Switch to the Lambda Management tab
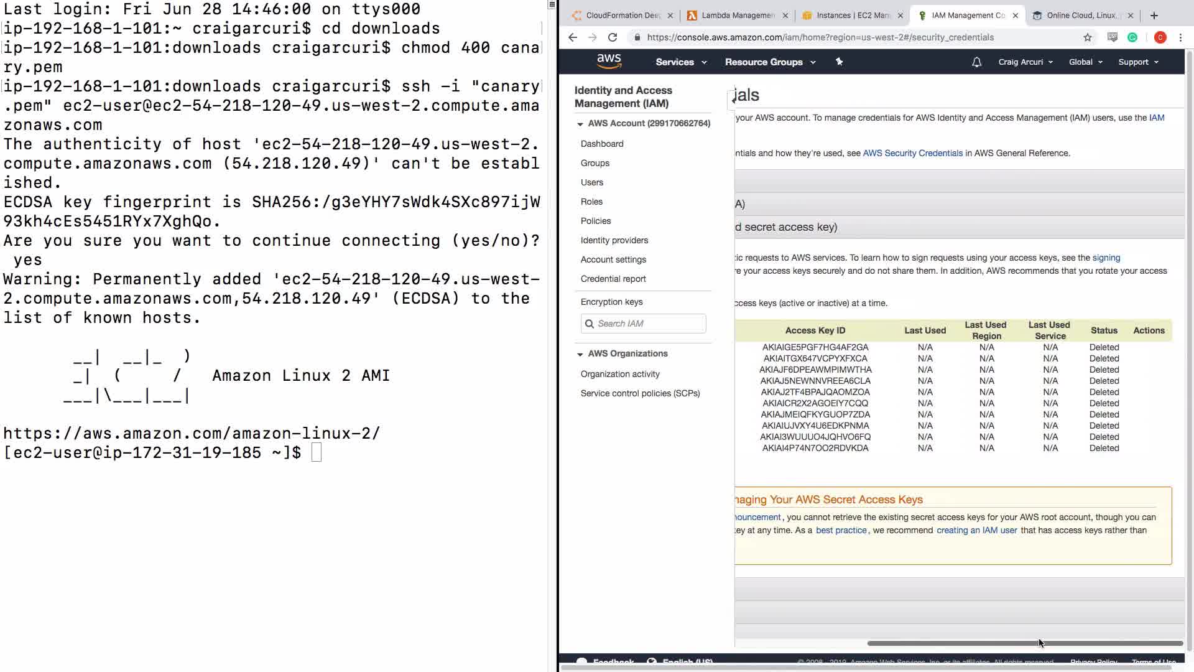Screen dimensions: 1194x672 click(737, 16)
